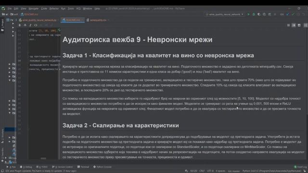Open the Event Log
The width and height of the screenshot is (308, 173).
click(300, 167)
